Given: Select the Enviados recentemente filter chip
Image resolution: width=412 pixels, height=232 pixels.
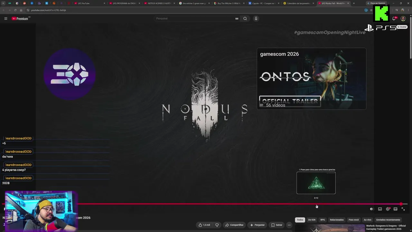Looking at the screenshot, I should 388,220.
